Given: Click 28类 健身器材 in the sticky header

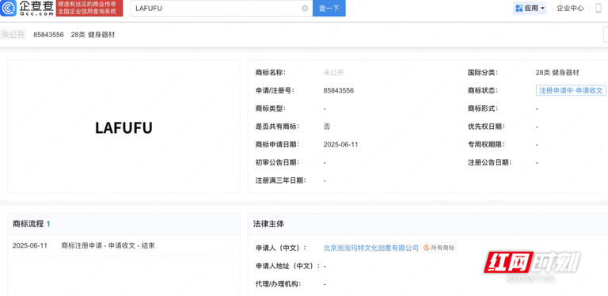Looking at the screenshot, I should tap(93, 35).
